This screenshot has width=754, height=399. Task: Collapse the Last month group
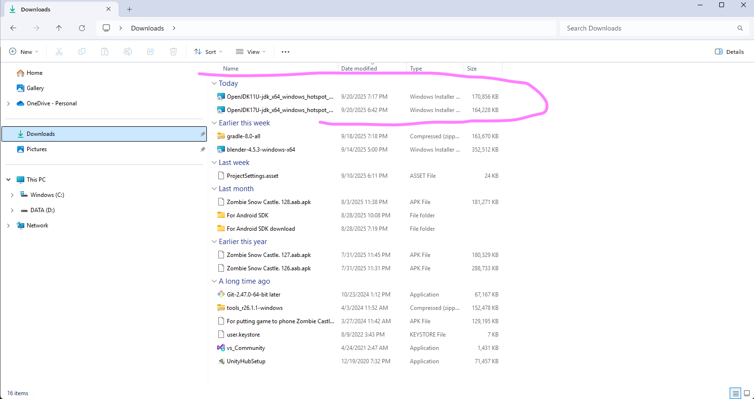214,189
